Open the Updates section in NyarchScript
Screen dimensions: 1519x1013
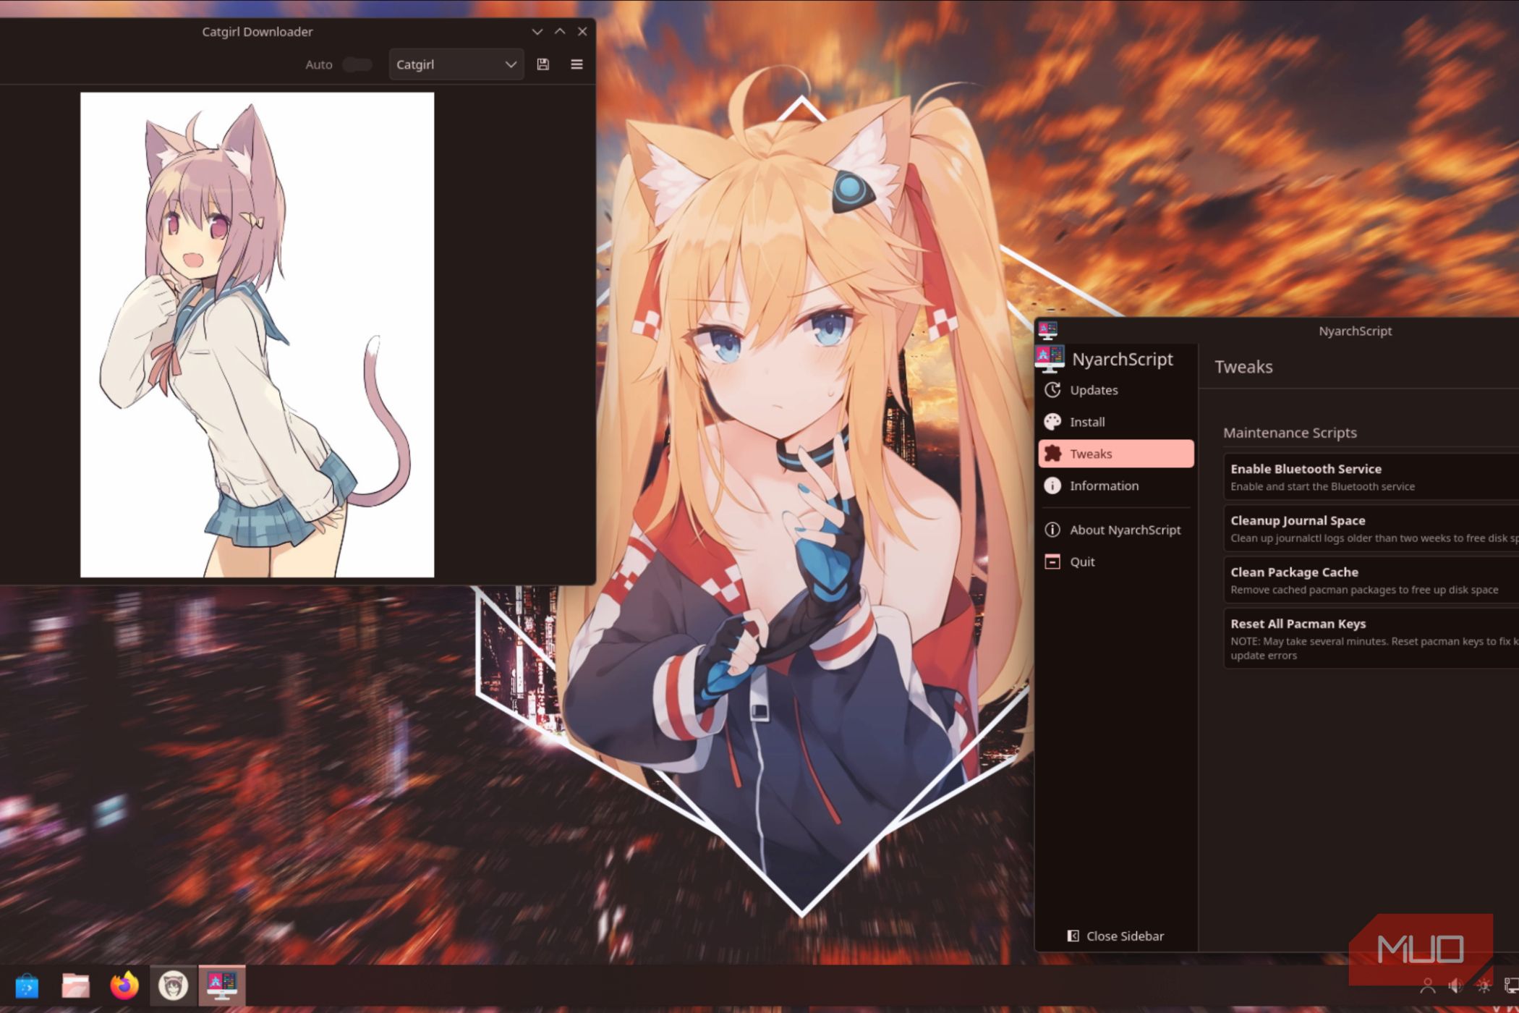click(1116, 390)
